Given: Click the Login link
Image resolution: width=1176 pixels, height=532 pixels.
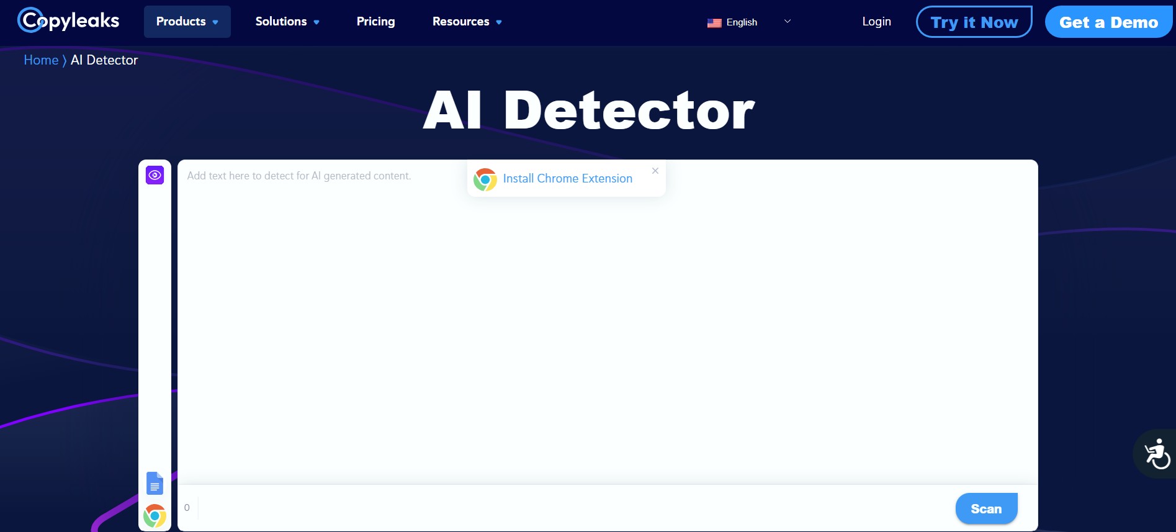Looking at the screenshot, I should pos(876,22).
